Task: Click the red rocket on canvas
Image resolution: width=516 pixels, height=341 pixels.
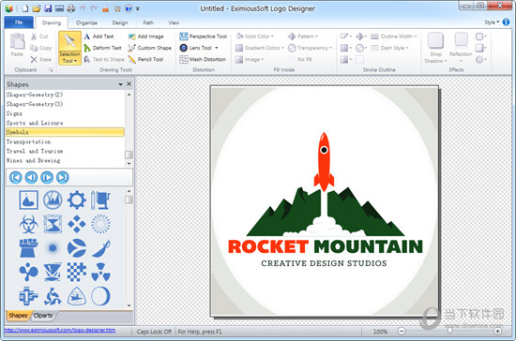Action: 324,162
